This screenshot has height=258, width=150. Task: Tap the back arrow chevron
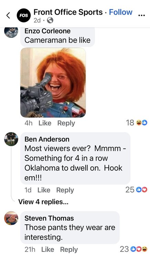(x=8, y=15)
